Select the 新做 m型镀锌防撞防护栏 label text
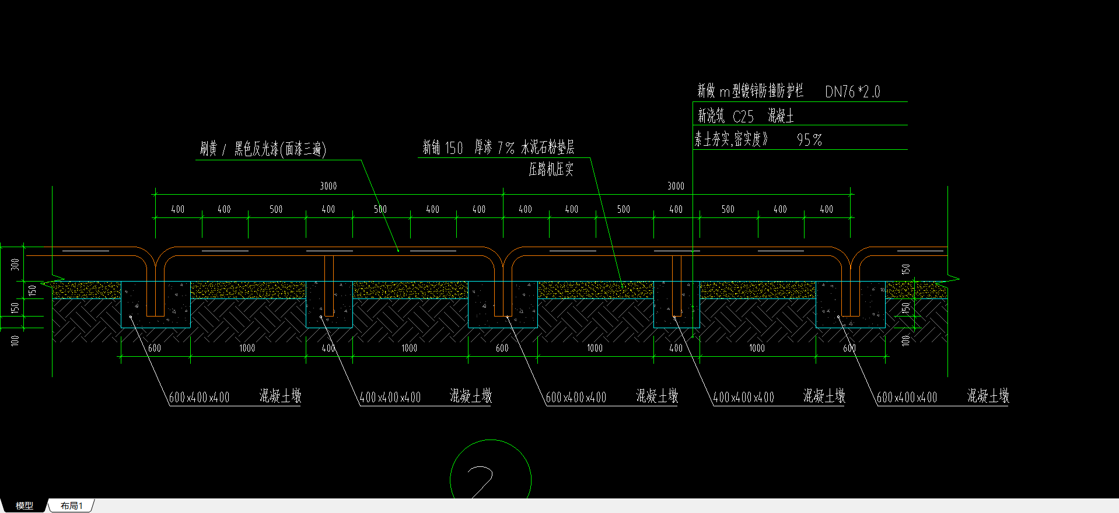 750,91
